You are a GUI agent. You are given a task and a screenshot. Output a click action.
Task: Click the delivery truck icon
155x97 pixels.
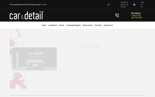[134, 5]
